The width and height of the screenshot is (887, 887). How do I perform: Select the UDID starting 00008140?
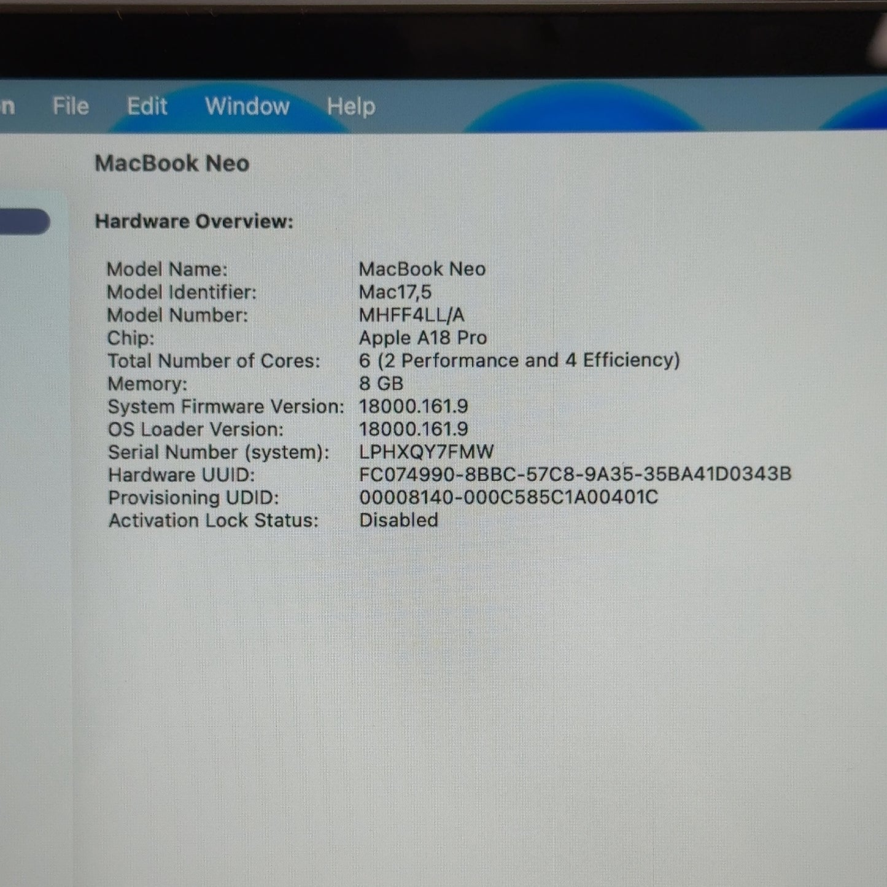pyautogui.click(x=509, y=497)
